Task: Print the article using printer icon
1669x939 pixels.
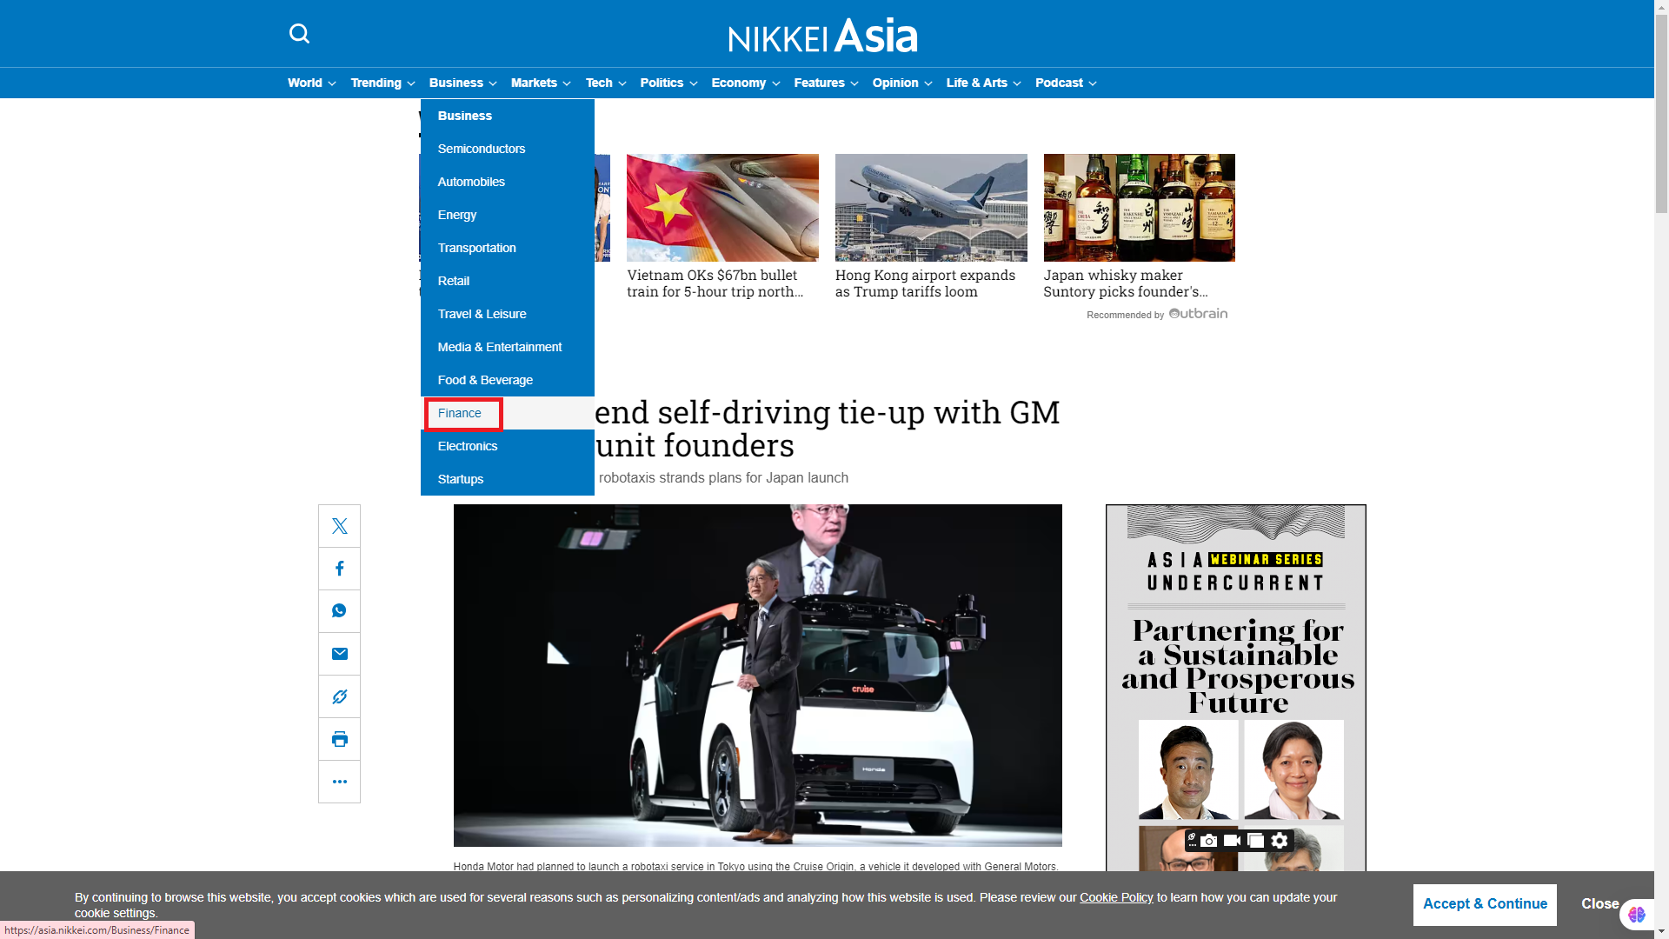Action: point(339,739)
